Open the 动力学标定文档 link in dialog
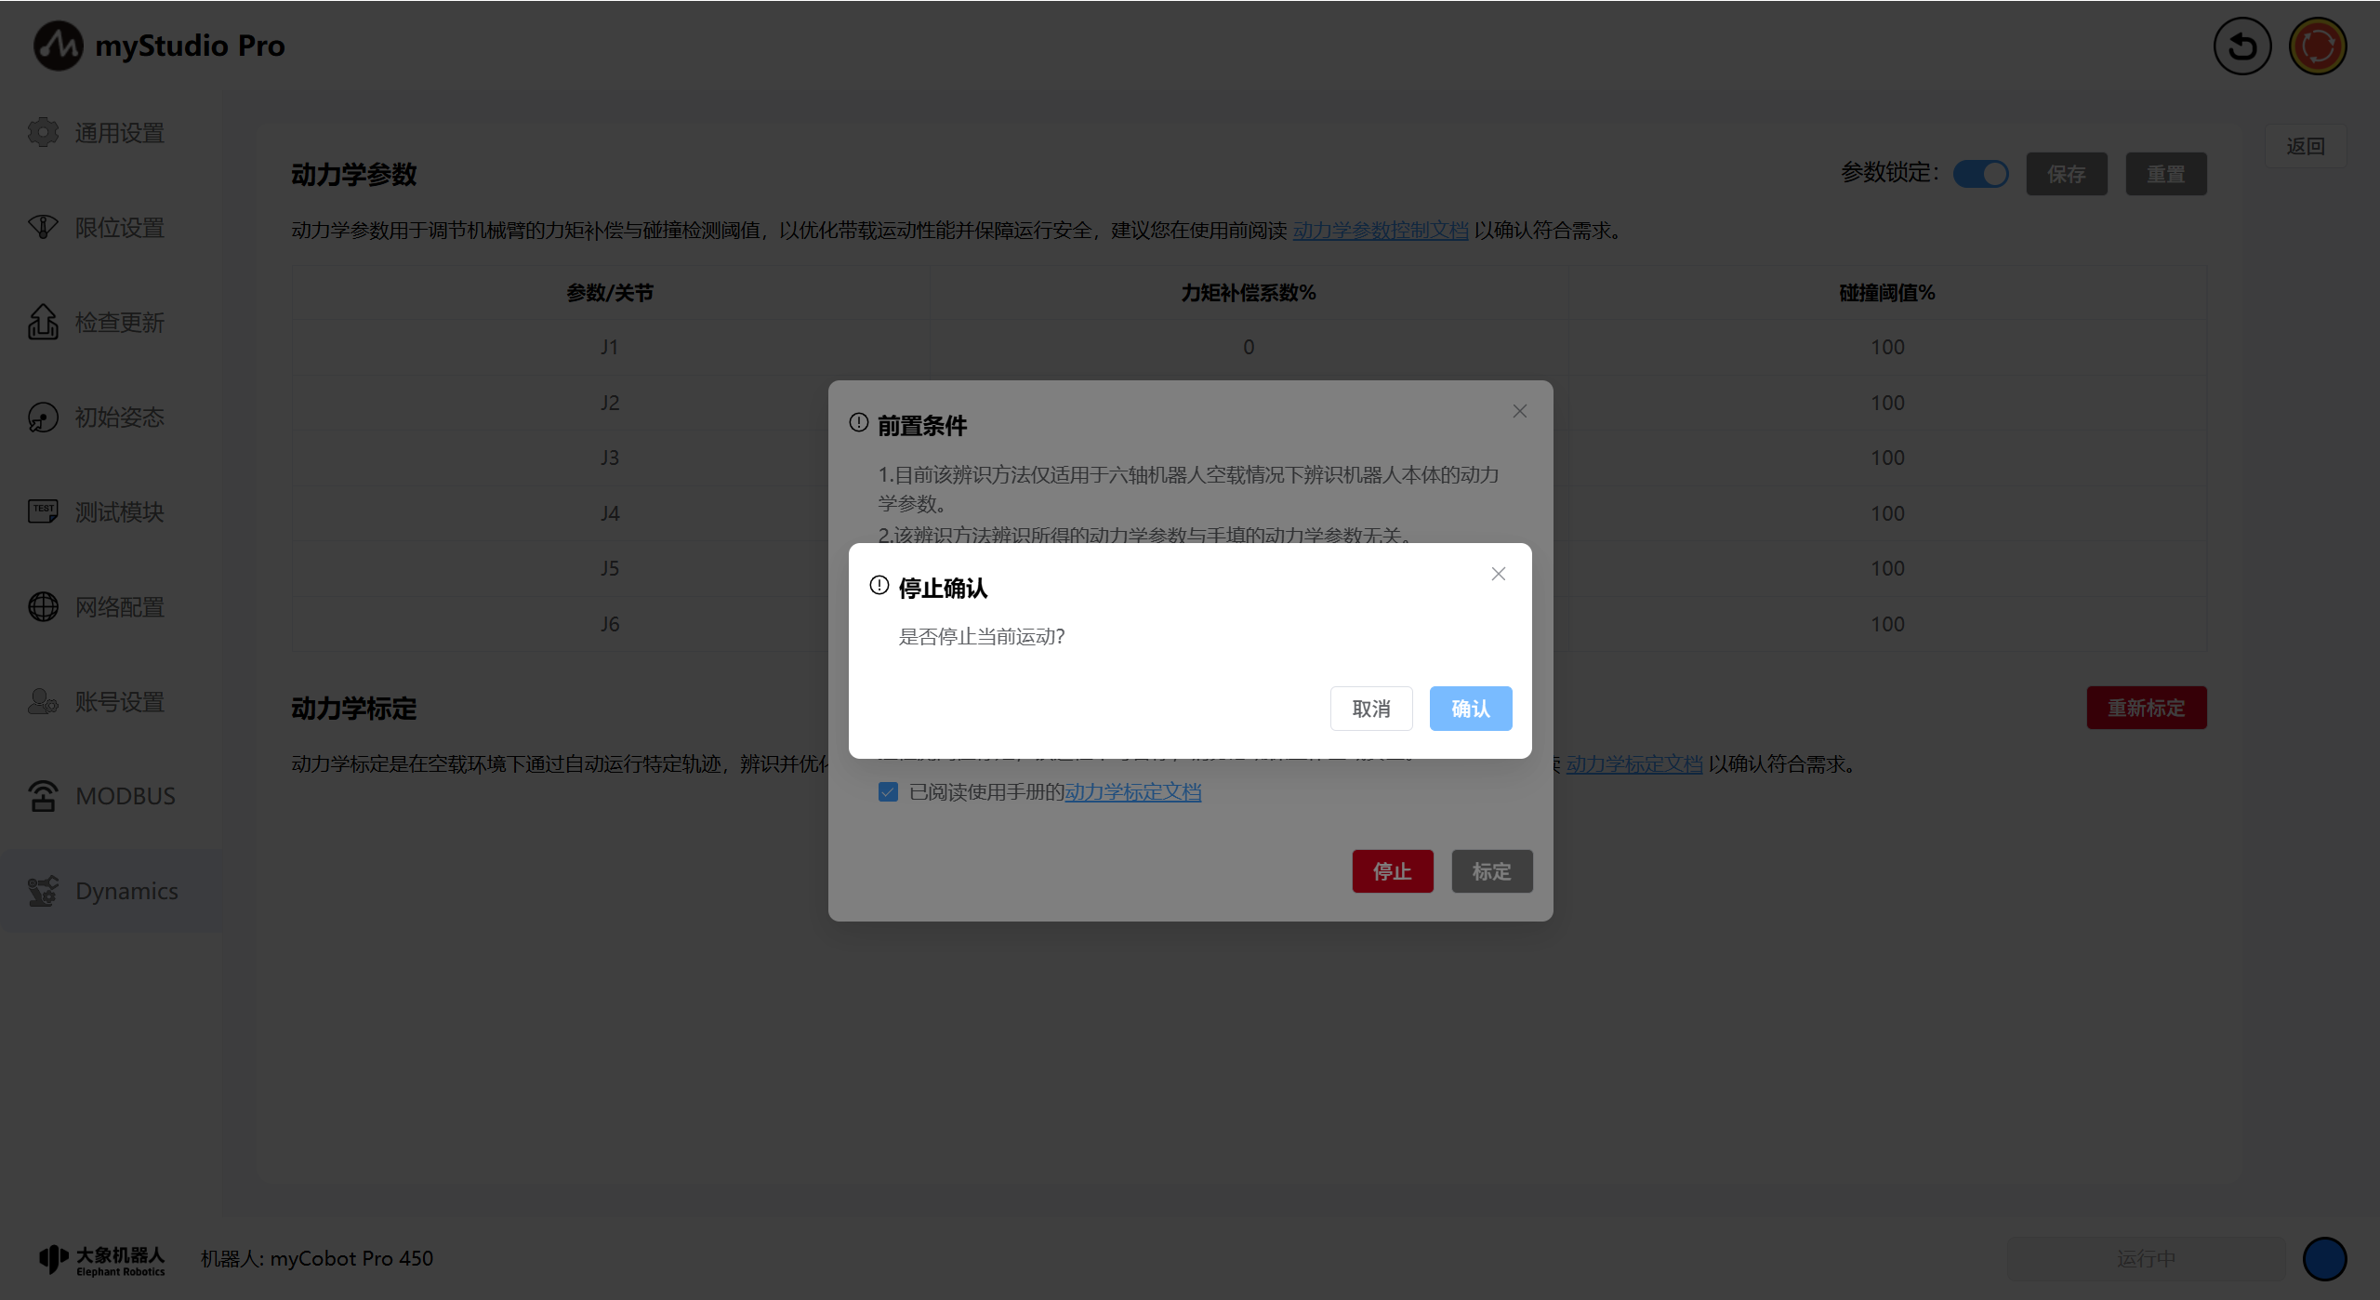This screenshot has width=2380, height=1300. point(1132,791)
